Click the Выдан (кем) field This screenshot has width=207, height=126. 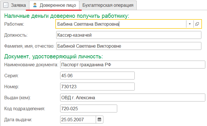133,98
